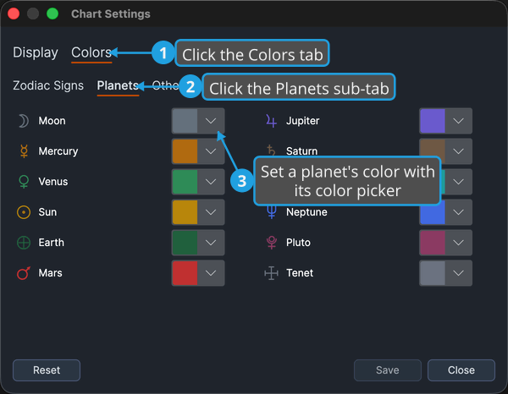Click the Sun circle-dot symbol icon

(x=24, y=212)
